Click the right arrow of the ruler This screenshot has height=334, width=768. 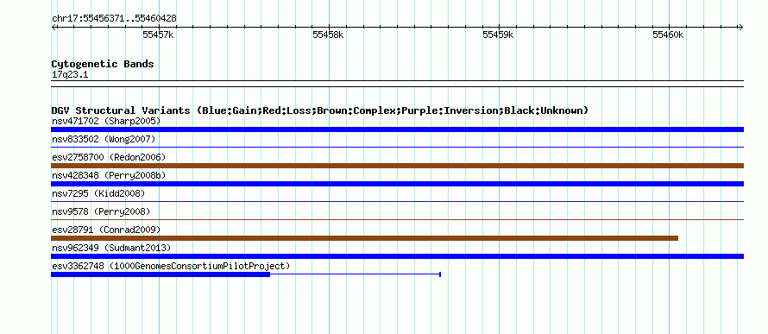click(740, 28)
